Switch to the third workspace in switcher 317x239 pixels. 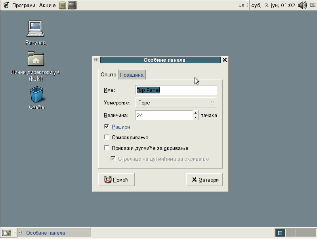pos(301,233)
